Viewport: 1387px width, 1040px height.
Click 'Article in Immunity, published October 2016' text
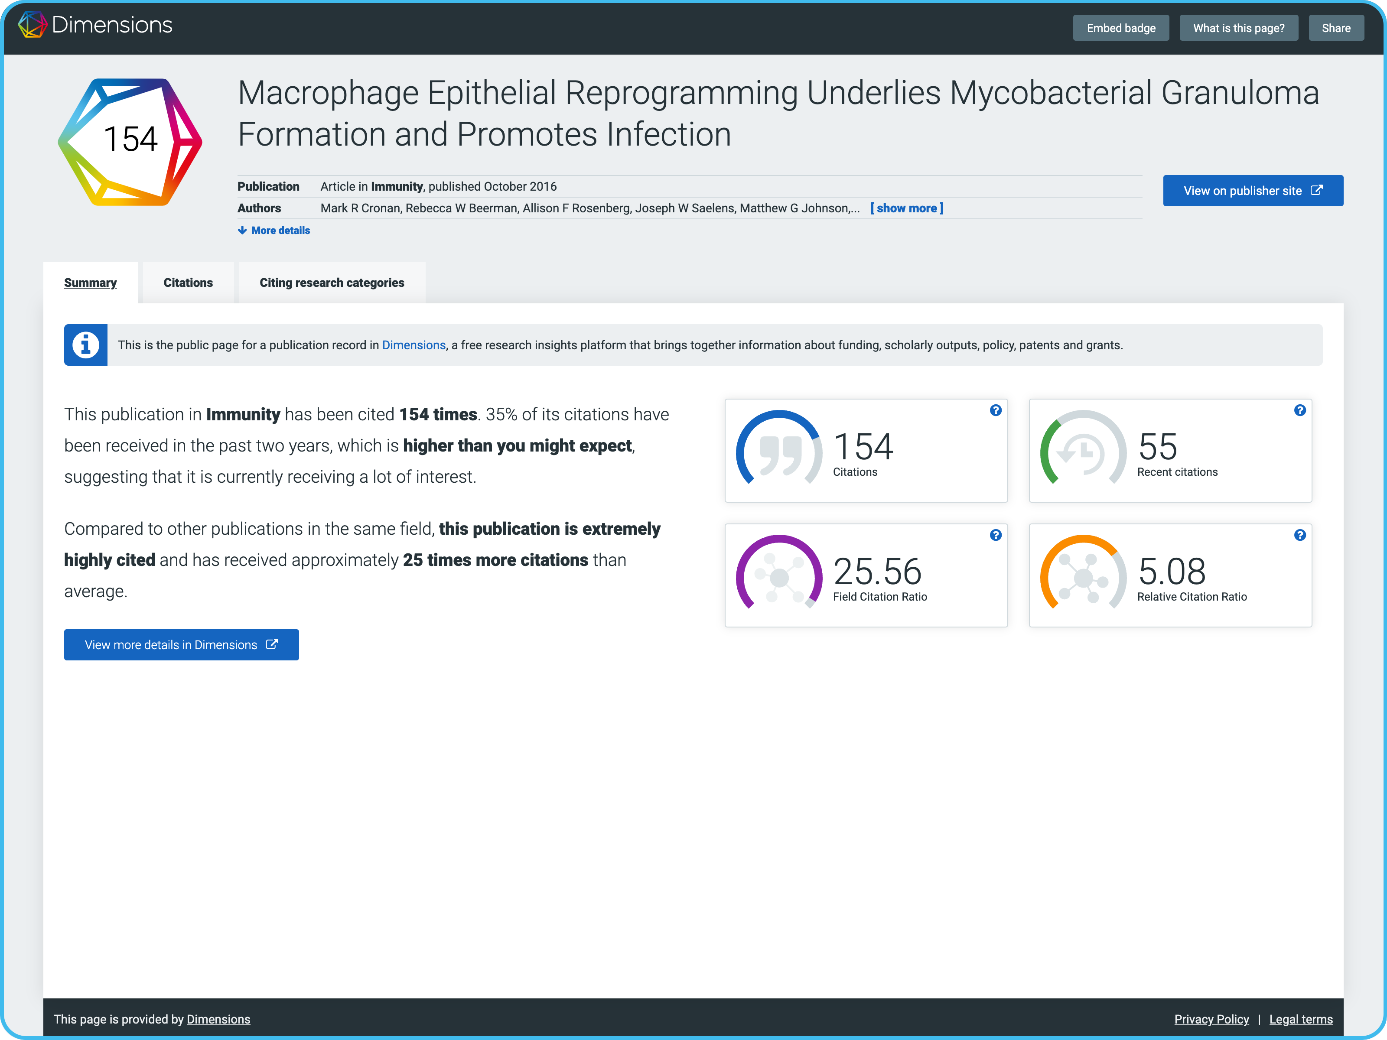(438, 186)
